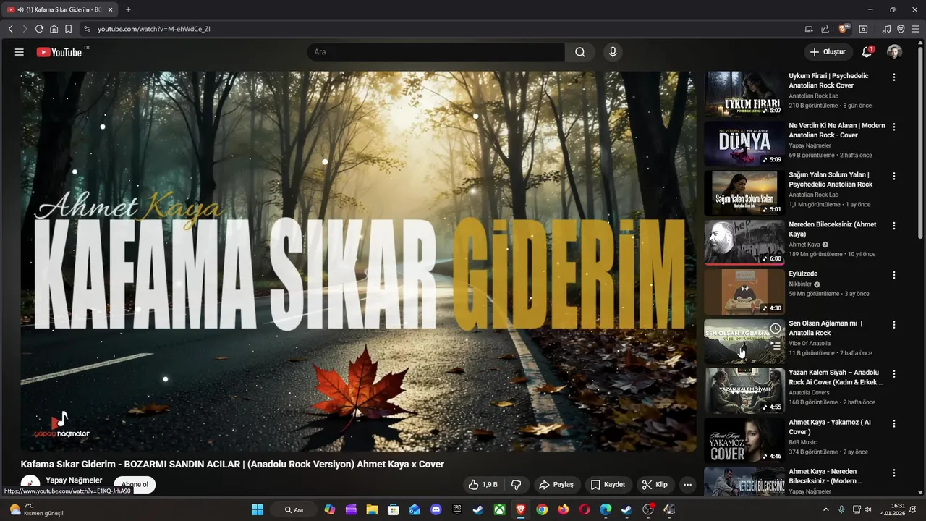Open the YouTube hamburger guide menu

click(20, 52)
